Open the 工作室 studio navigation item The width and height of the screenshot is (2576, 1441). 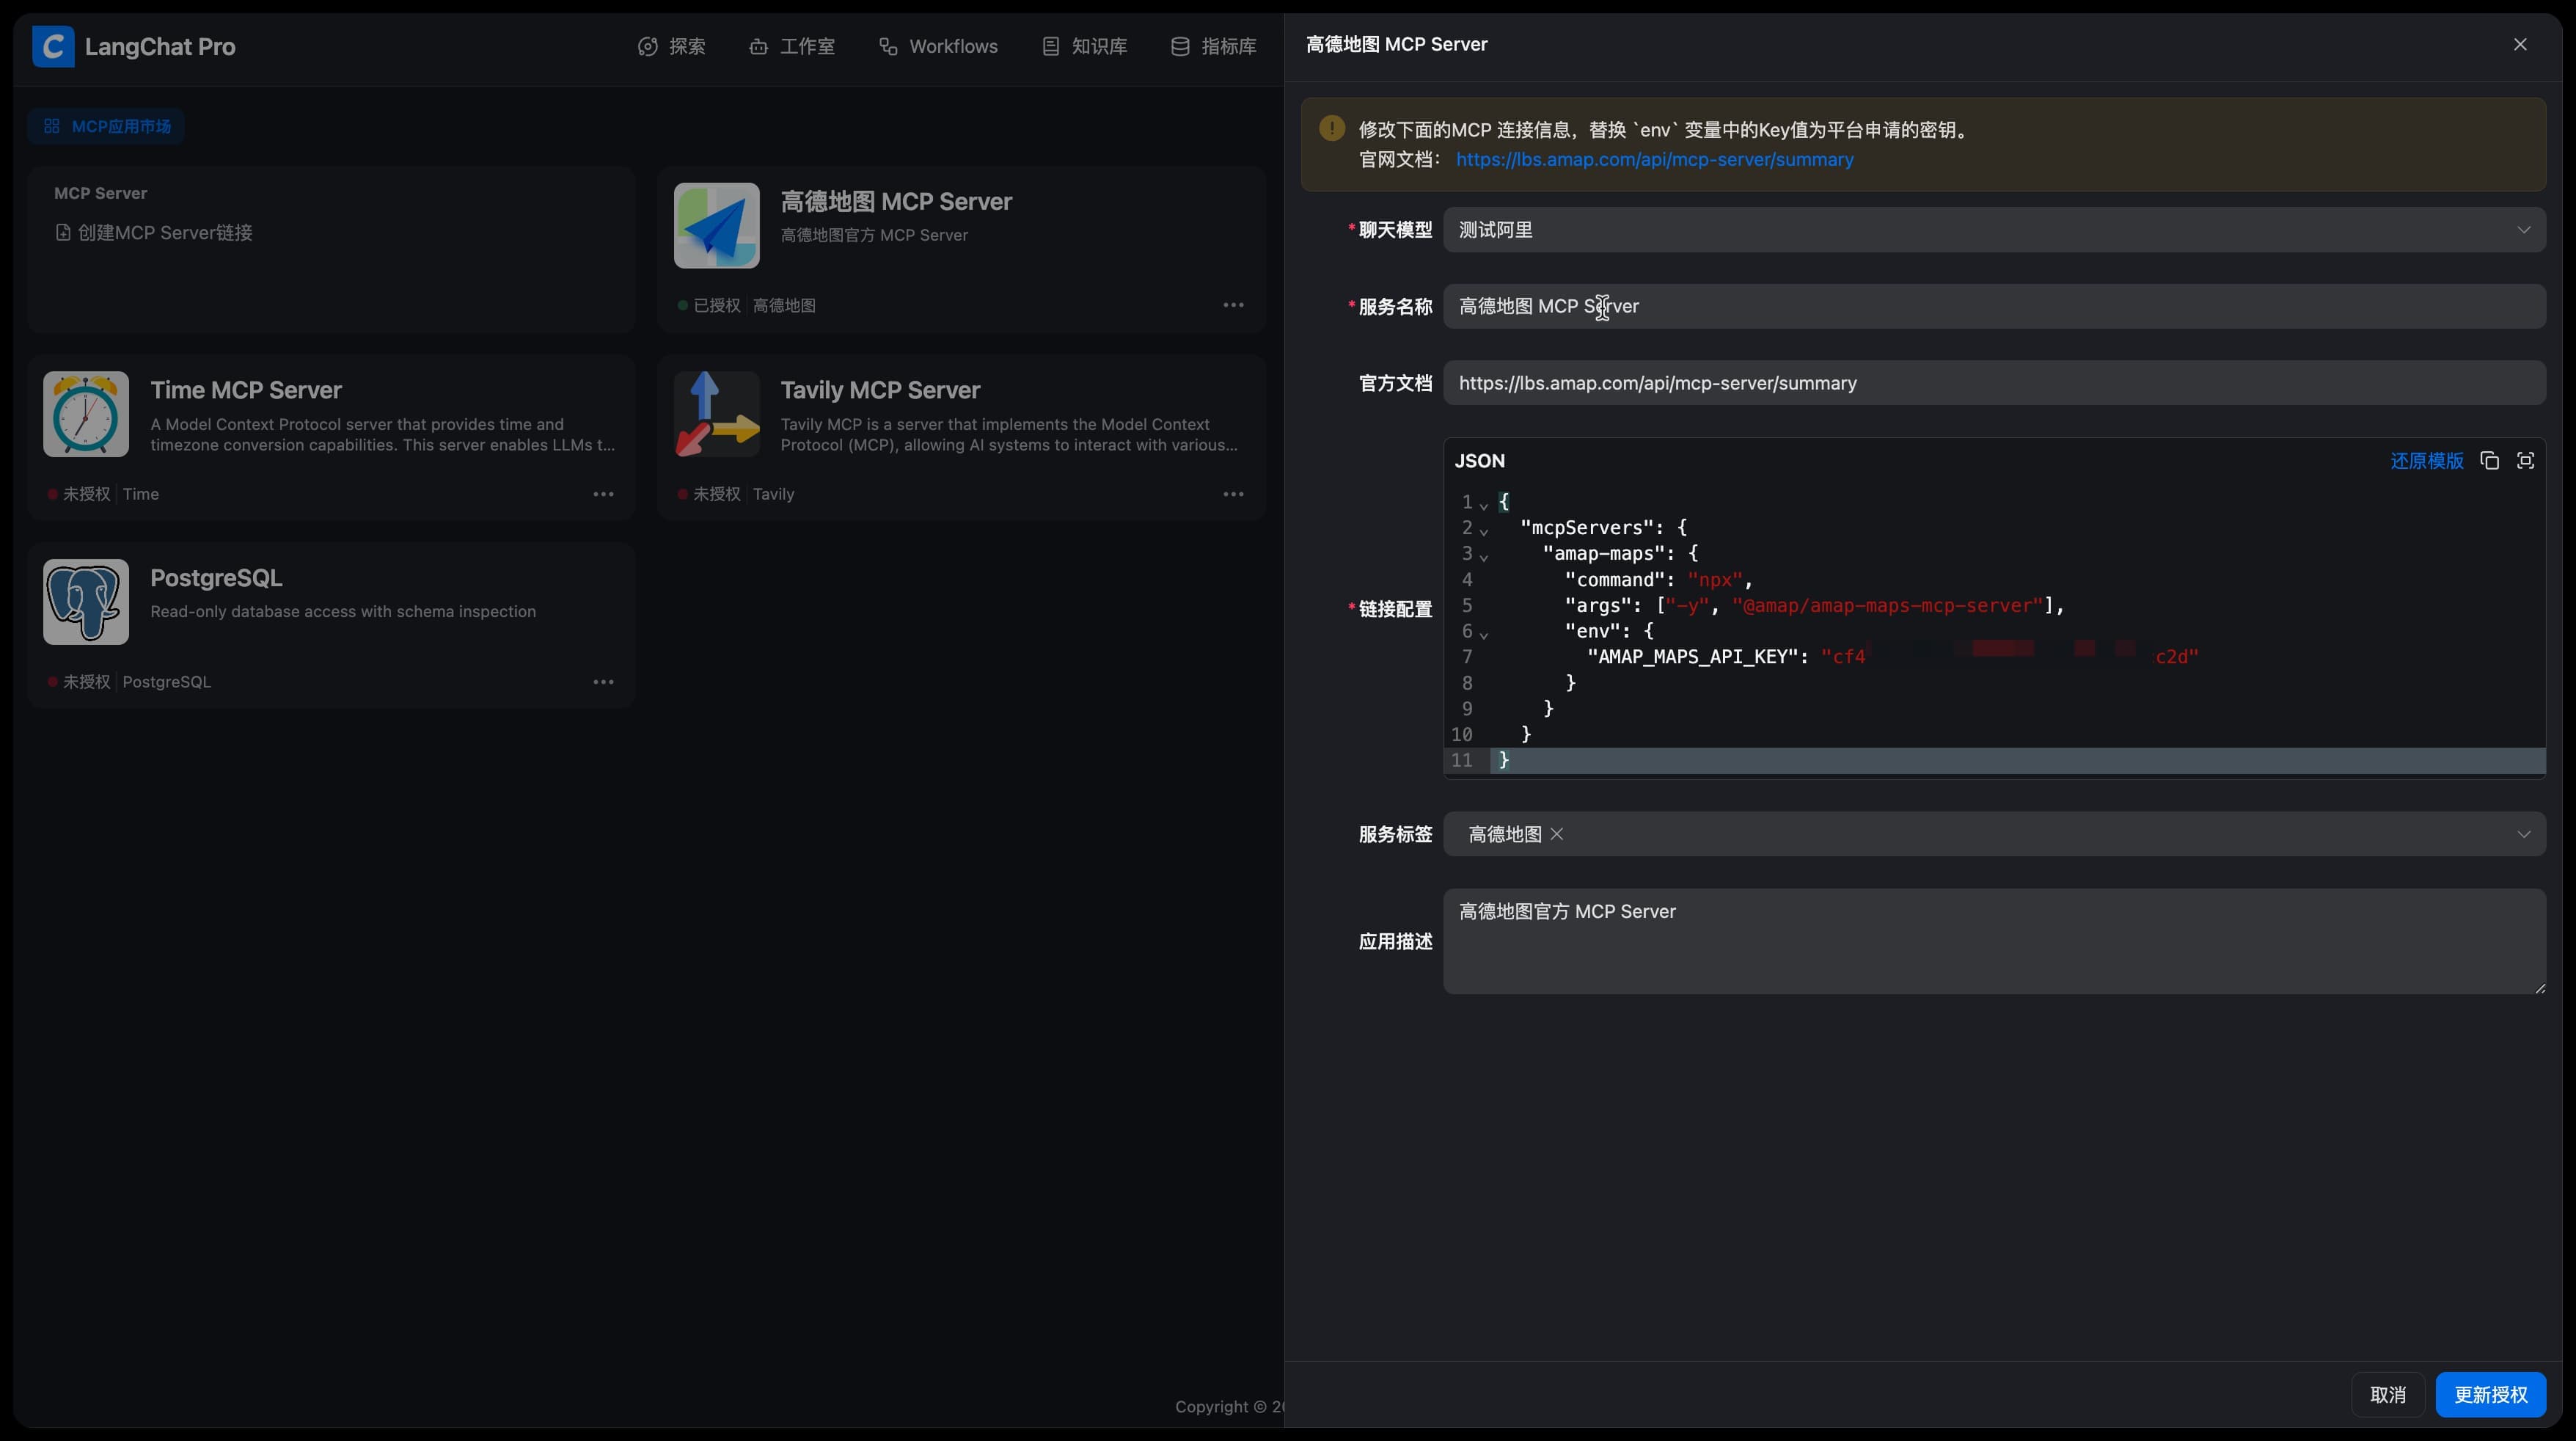coord(792,46)
